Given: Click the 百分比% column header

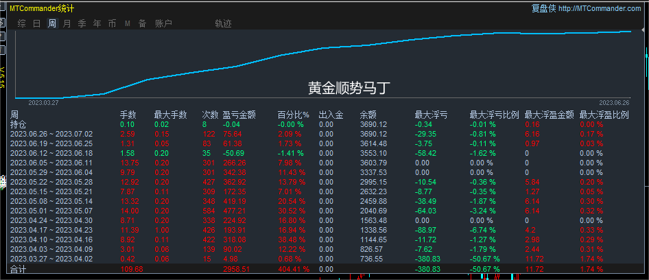Looking at the screenshot, I should coord(294,115).
